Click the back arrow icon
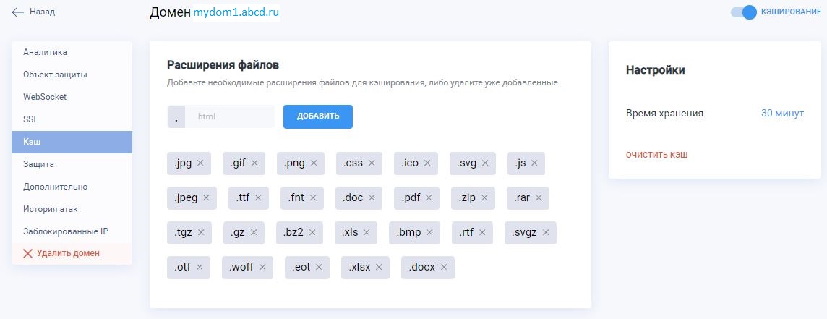The image size is (827, 319). pos(18,12)
